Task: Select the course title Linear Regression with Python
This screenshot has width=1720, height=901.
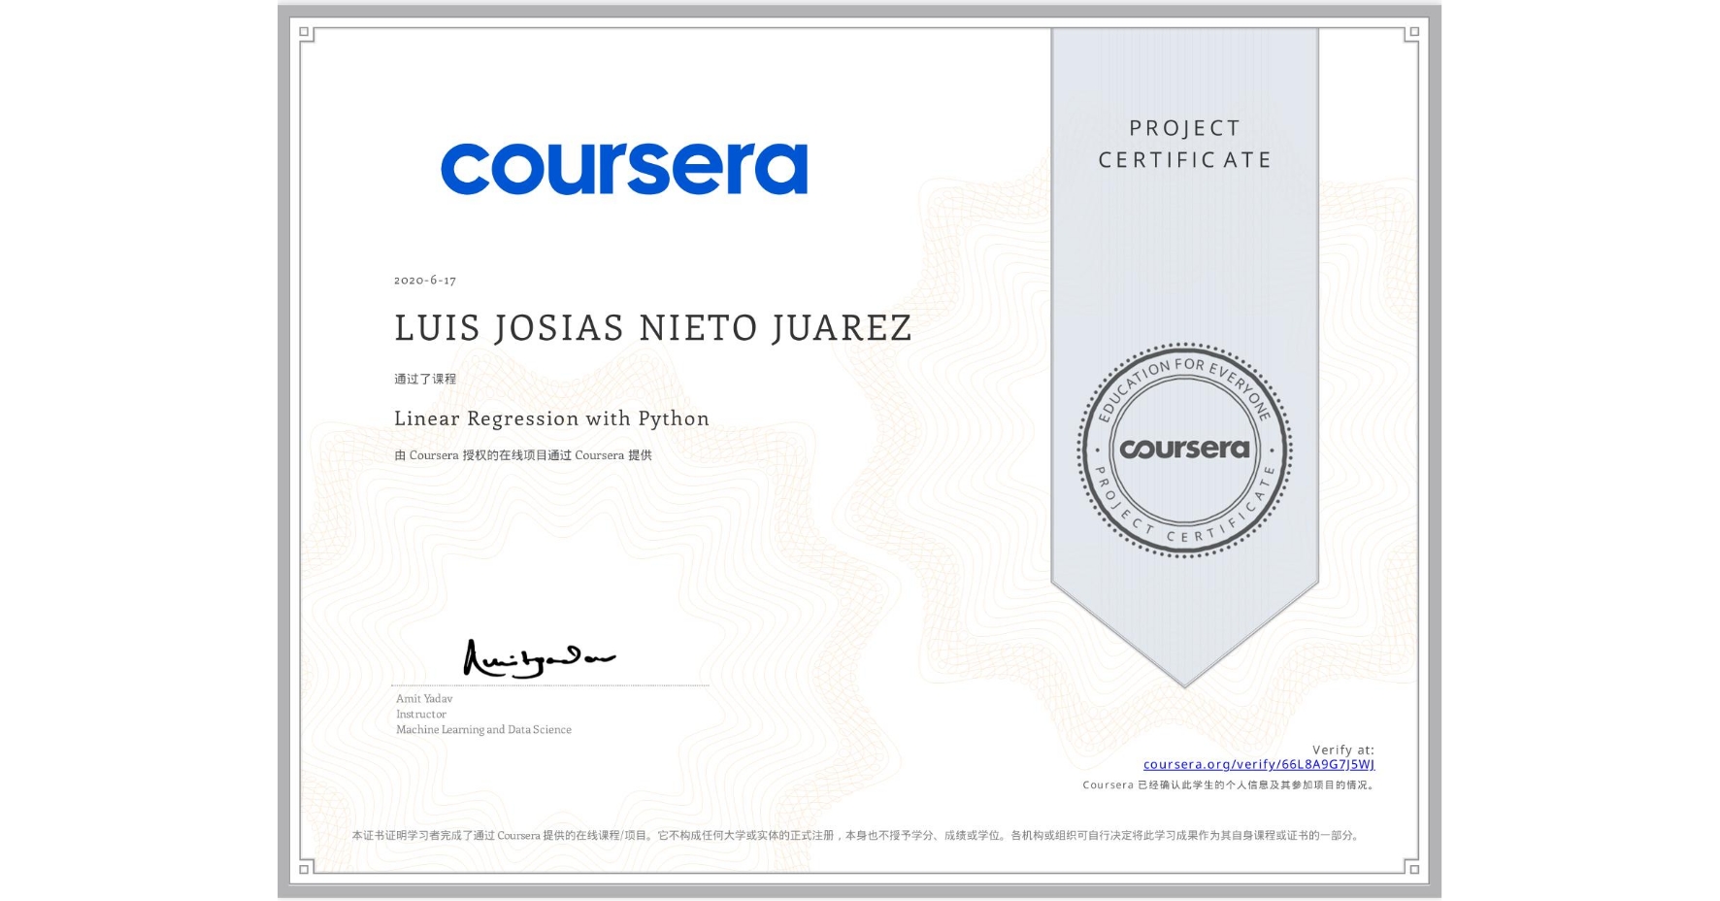Action: 551,418
